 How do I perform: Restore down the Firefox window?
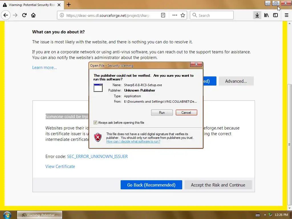coord(276,3)
